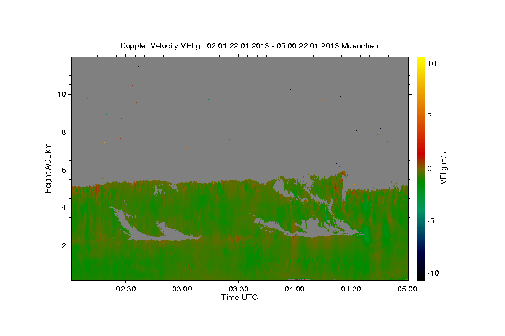Click the 'Height AGL km' y-axis label
The width and height of the screenshot is (505, 336).
(48, 168)
